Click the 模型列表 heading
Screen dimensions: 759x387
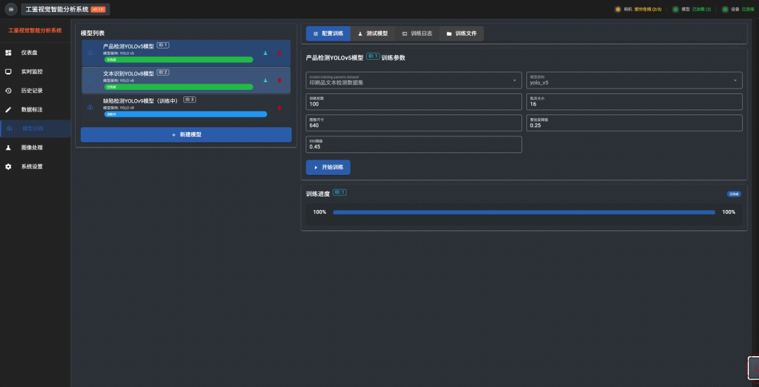93,33
